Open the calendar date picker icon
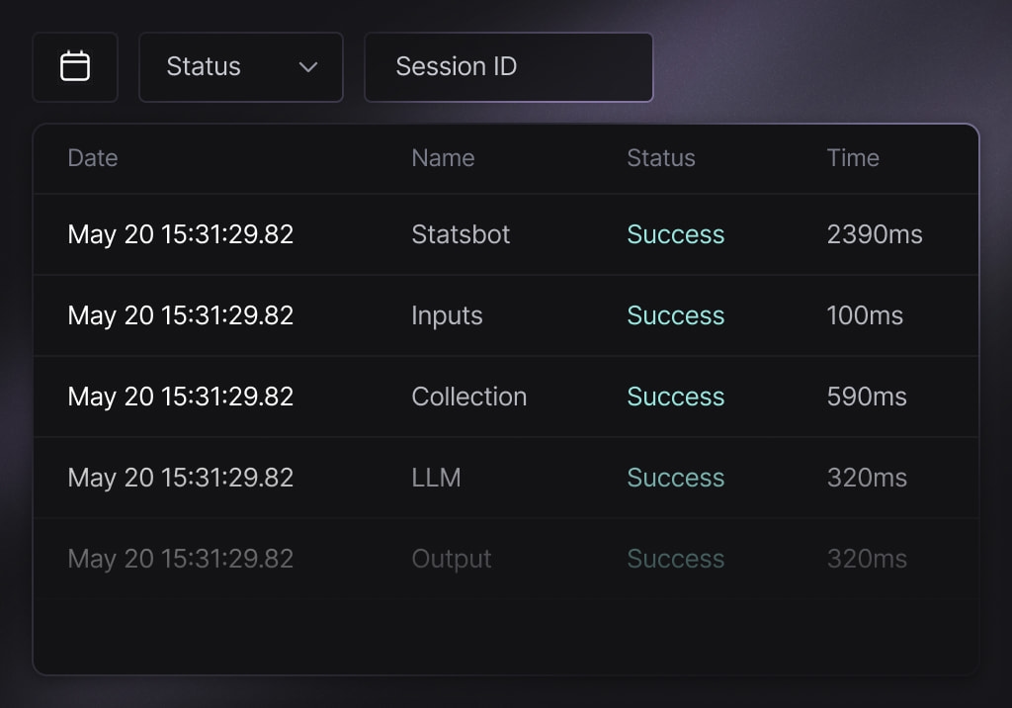 point(75,66)
